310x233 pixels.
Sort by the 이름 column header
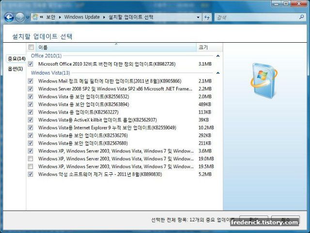[116, 47]
